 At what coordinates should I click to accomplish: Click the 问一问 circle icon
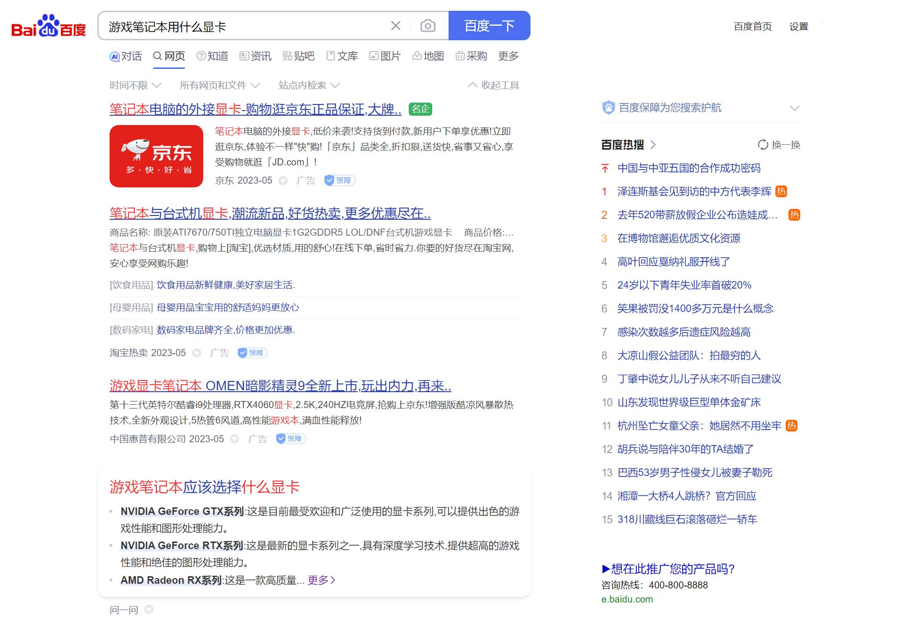pos(149,609)
